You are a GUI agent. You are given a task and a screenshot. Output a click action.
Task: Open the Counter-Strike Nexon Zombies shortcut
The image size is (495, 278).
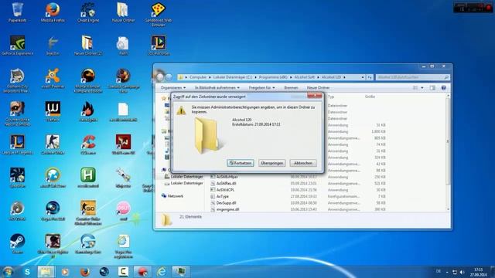pyautogui.click(x=17, y=114)
